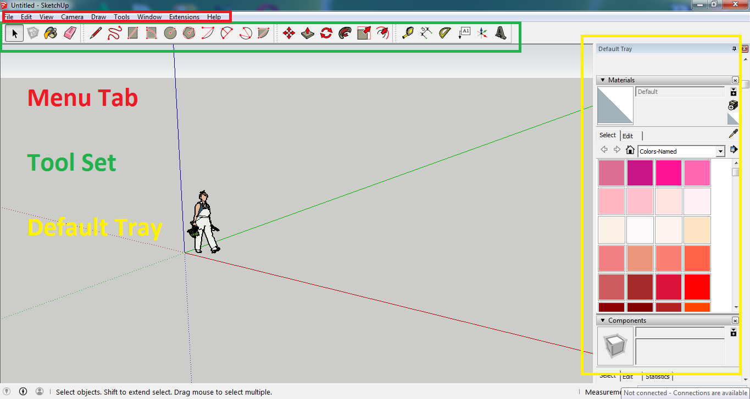
Task: Enable the Line drawing tool
Action: click(95, 33)
